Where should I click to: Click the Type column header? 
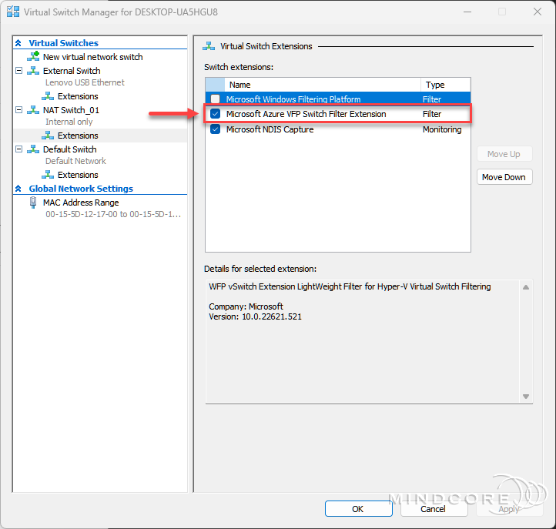click(446, 85)
